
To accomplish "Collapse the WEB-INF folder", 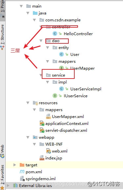I will (x=34, y=144).
